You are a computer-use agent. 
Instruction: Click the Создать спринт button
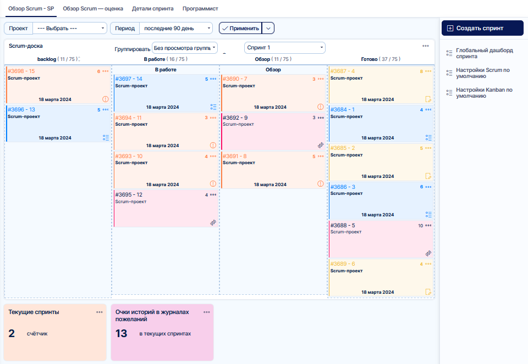pos(482,28)
